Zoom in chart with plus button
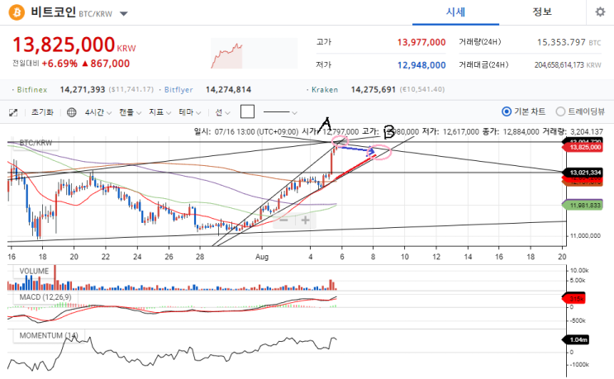614x379 pixels. [306, 220]
